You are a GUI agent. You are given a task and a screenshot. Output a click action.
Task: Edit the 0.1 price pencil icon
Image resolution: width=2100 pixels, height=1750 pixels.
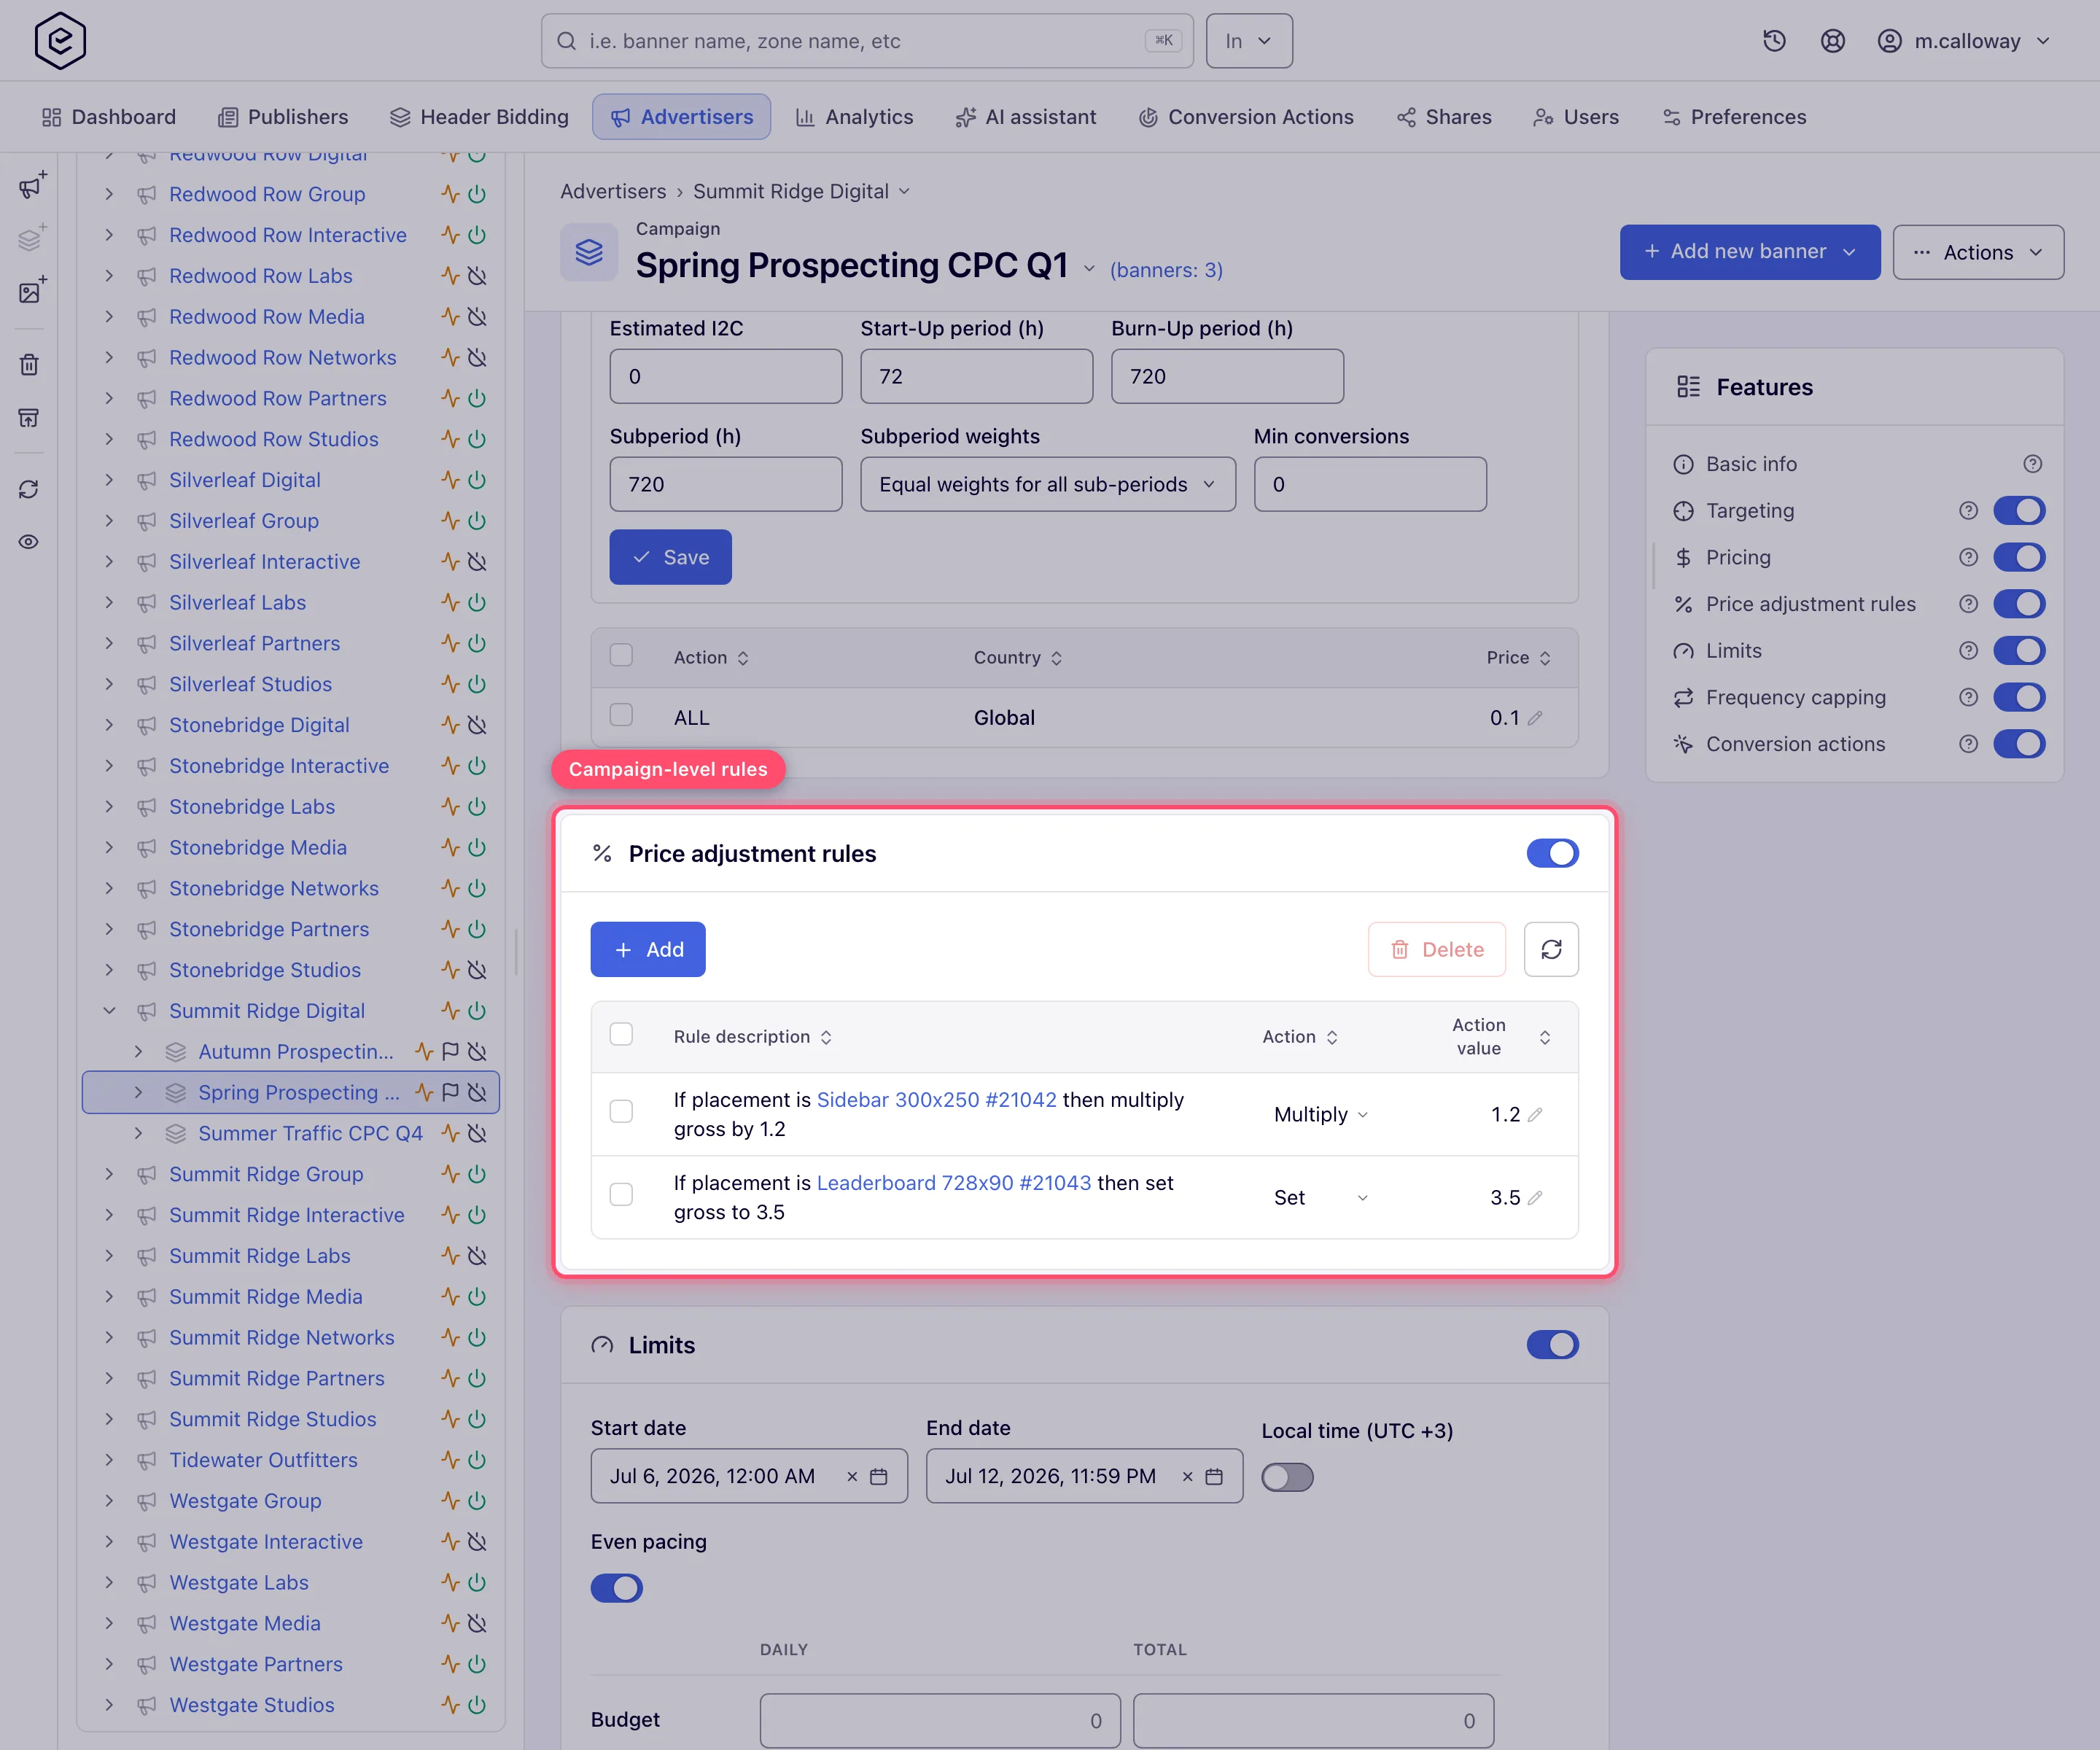tap(1535, 717)
